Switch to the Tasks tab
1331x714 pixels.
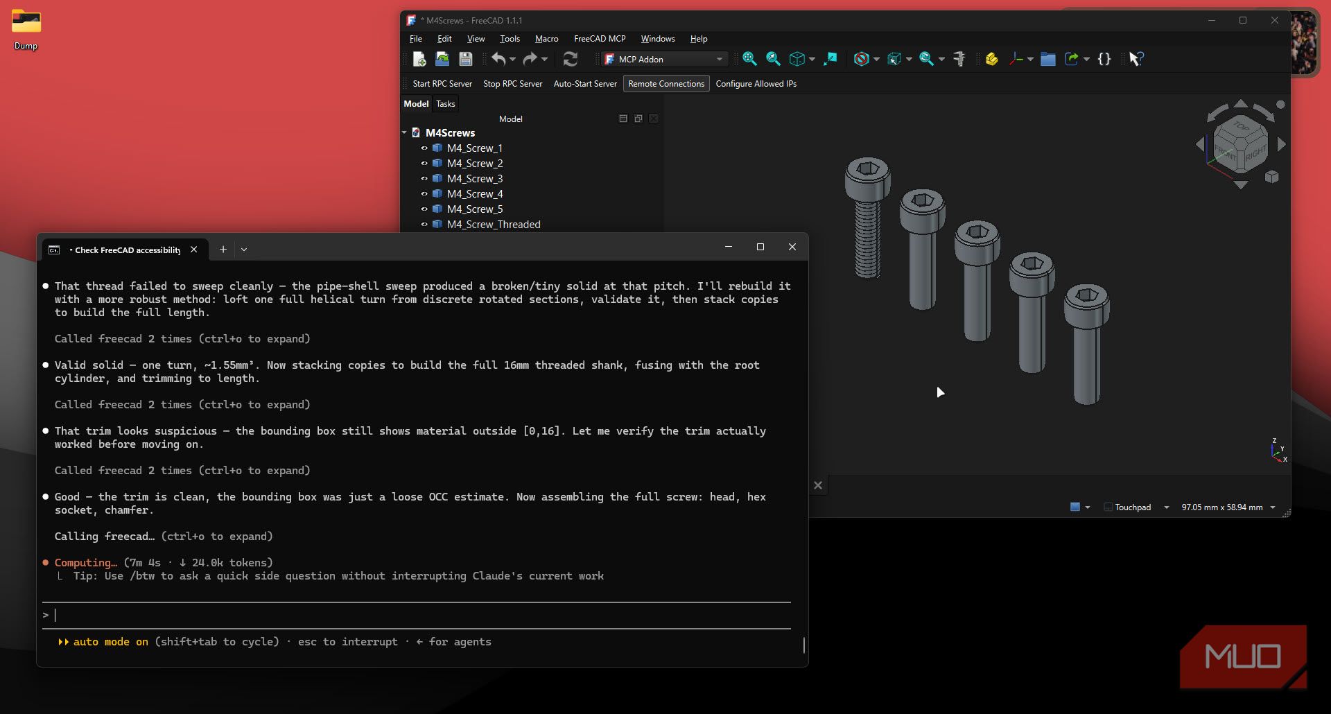(x=446, y=104)
